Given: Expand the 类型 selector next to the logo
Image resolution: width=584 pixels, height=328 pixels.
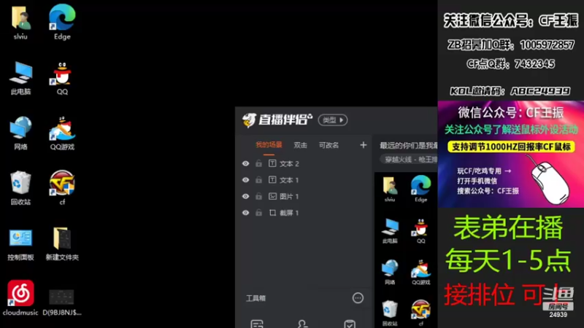Looking at the screenshot, I should coord(333,120).
